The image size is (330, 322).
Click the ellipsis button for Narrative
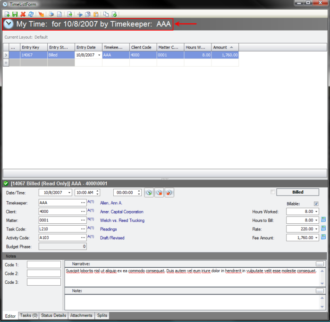tap(320, 263)
